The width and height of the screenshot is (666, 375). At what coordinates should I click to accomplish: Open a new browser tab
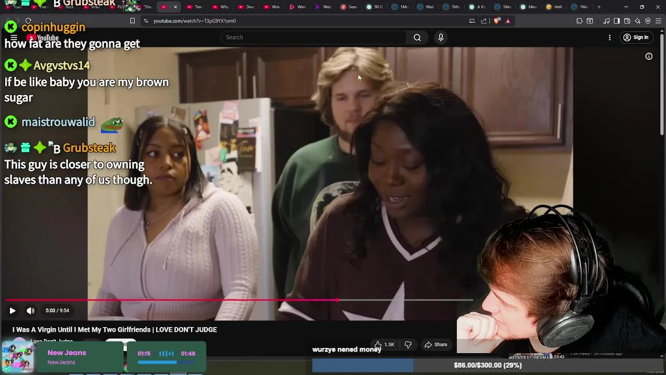point(599,7)
